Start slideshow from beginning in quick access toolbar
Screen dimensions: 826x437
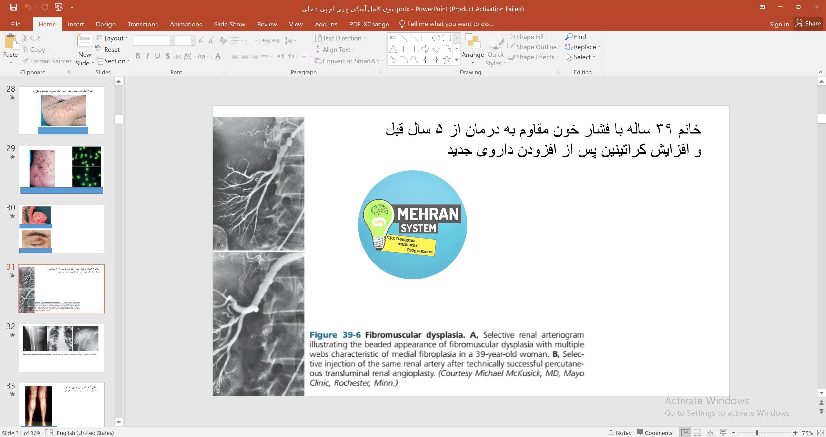[59, 7]
